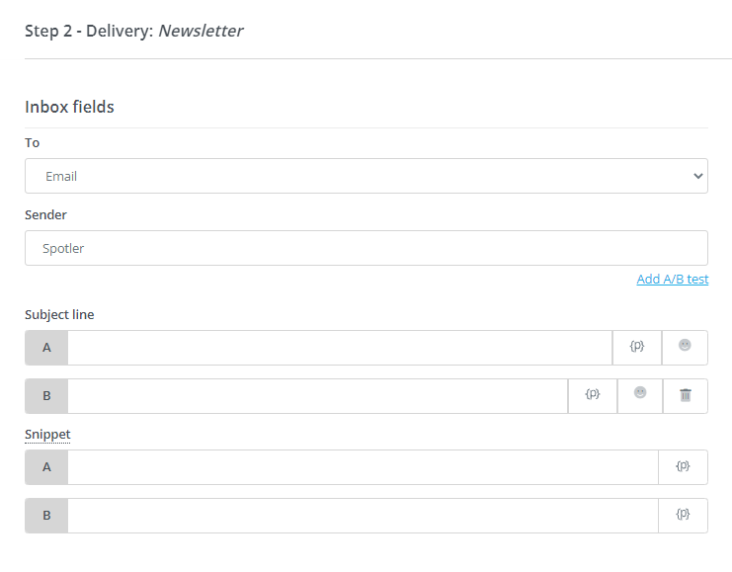Insert personalization field in snippet B
The height and width of the screenshot is (572, 732).
tap(683, 515)
